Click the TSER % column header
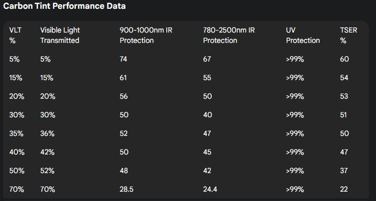 pos(349,35)
